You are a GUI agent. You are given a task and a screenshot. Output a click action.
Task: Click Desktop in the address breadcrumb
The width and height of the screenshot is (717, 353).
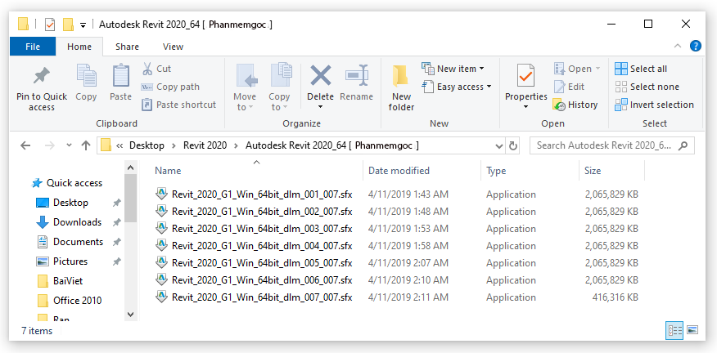coord(147,145)
